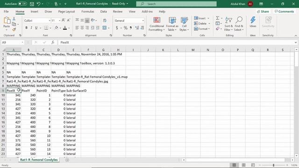Switch to the Insert tab
299x168 pixels.
[x=34, y=11]
